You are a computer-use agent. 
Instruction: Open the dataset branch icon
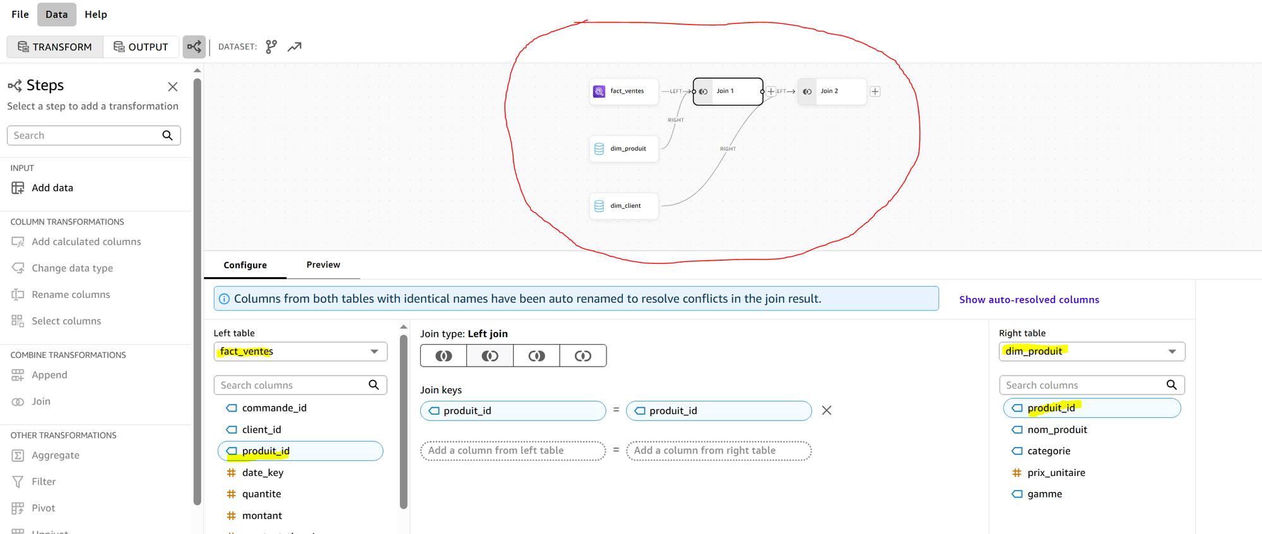pos(271,47)
